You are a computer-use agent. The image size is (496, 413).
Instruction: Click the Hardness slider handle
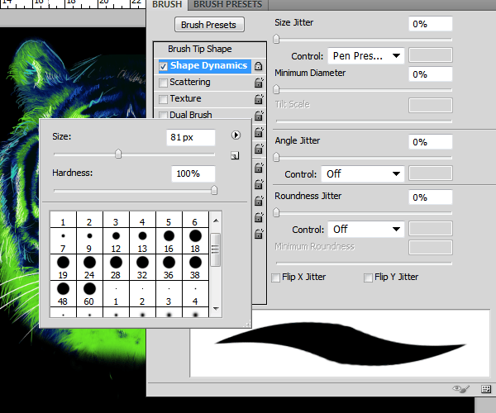click(214, 190)
